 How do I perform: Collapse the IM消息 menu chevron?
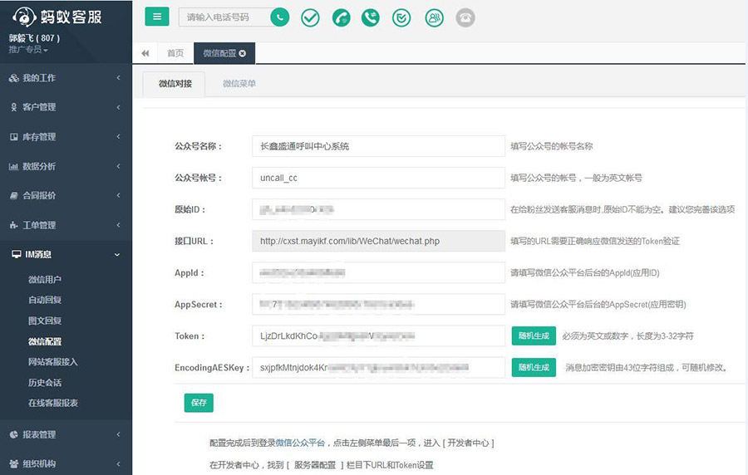117,255
